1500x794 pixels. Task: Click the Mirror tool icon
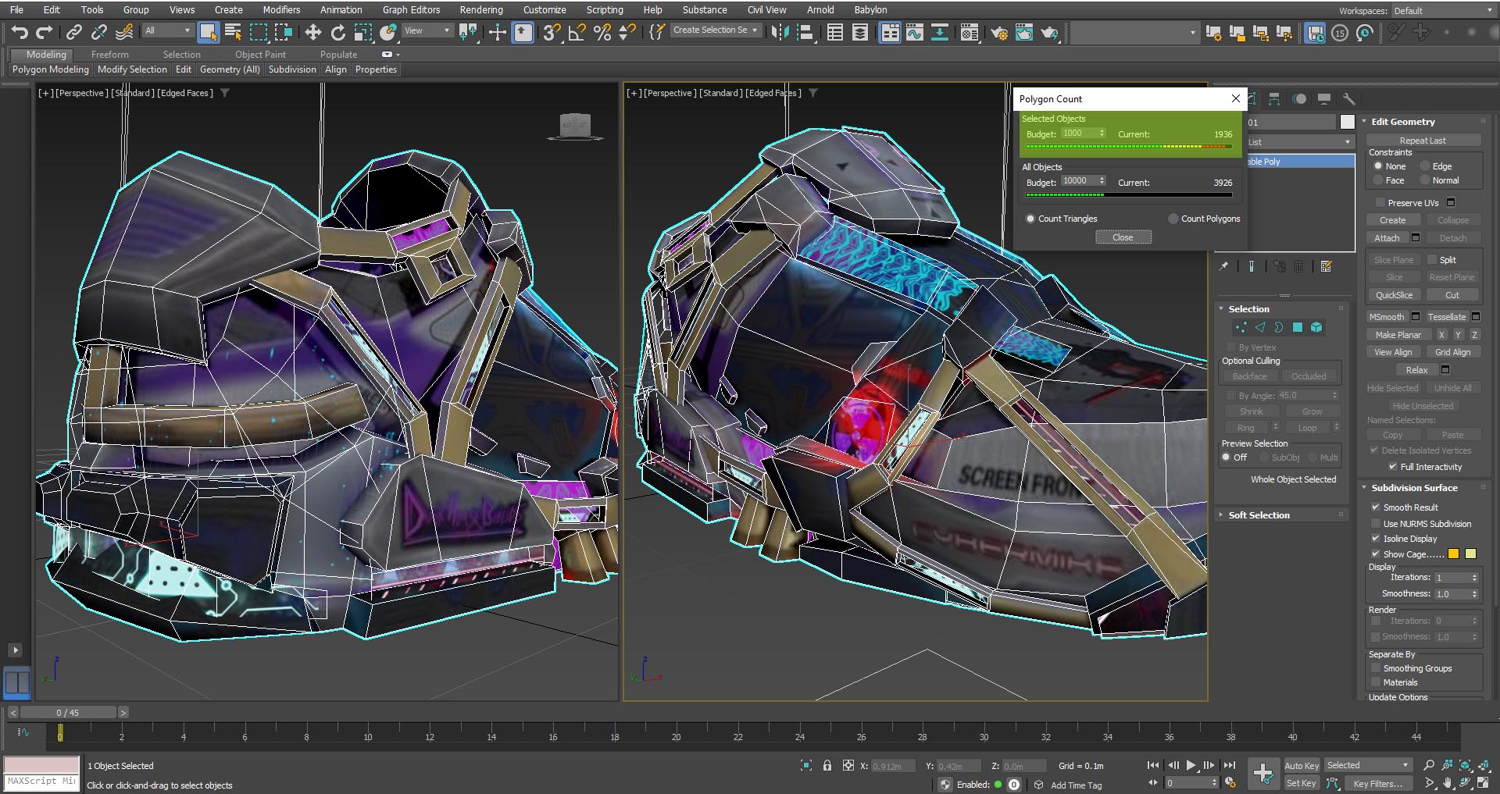(x=780, y=32)
